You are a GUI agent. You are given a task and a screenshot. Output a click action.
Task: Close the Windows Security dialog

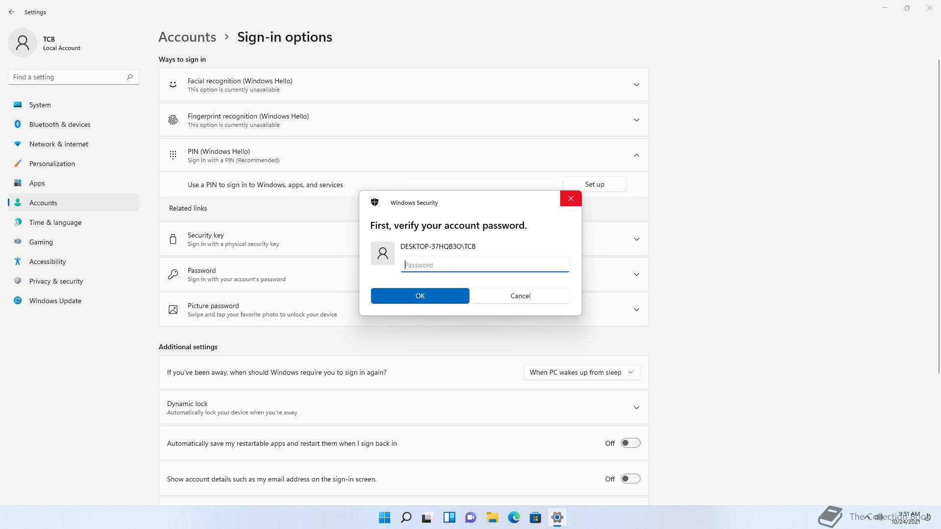571,198
